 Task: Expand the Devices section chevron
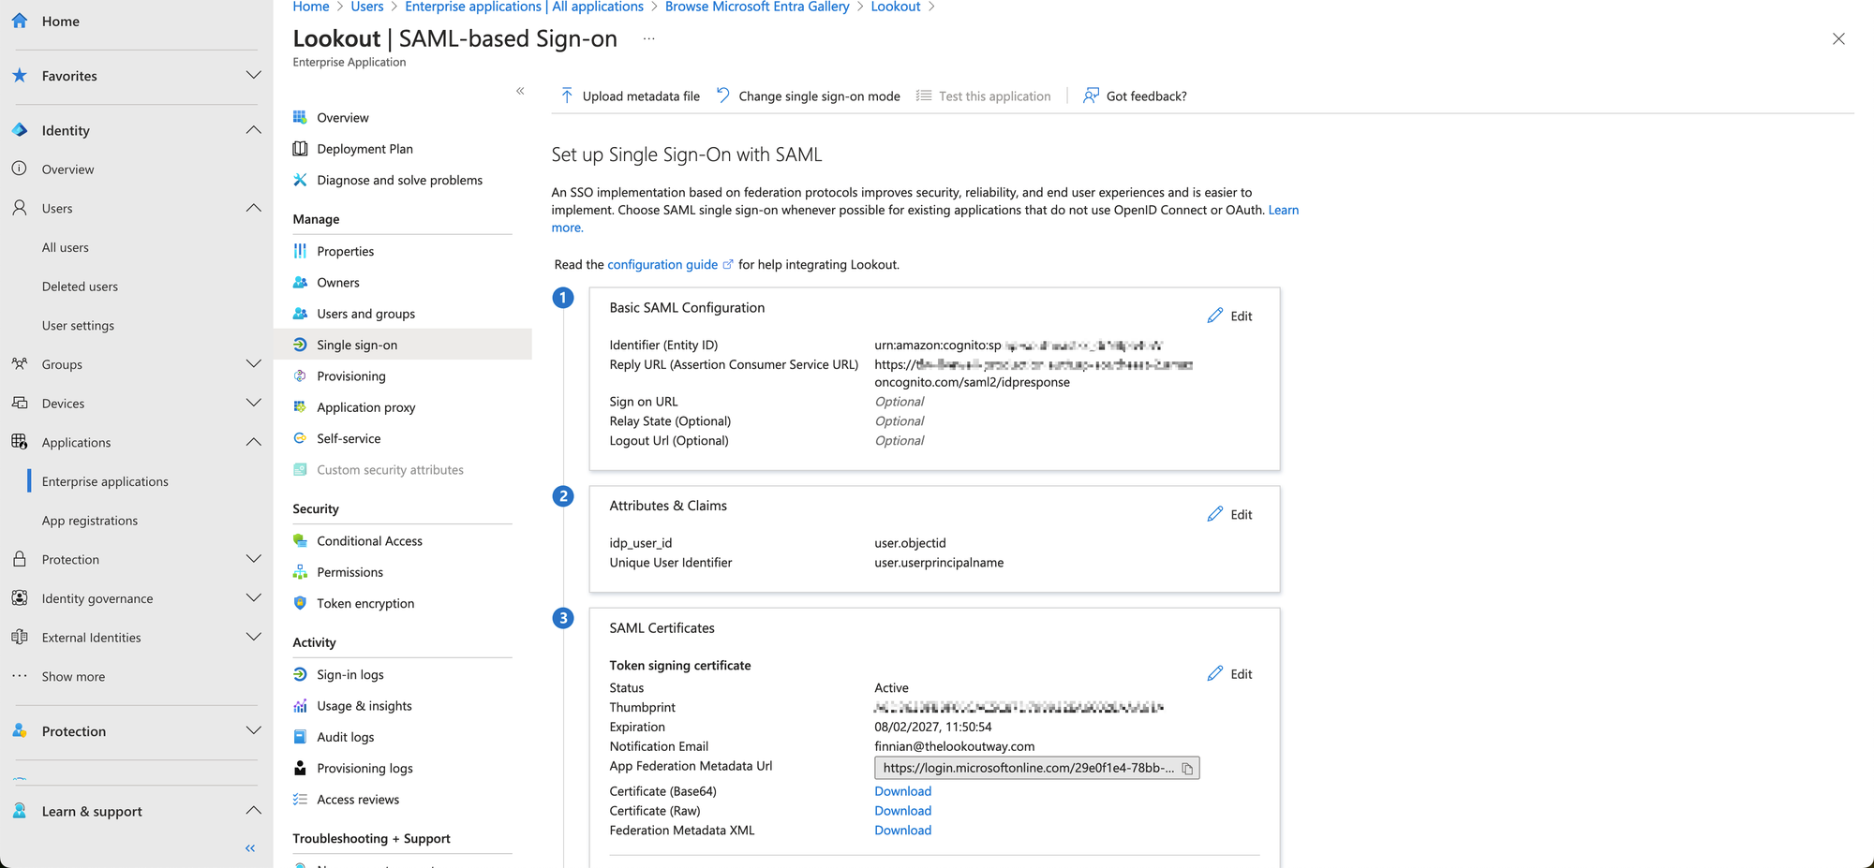pos(253,403)
